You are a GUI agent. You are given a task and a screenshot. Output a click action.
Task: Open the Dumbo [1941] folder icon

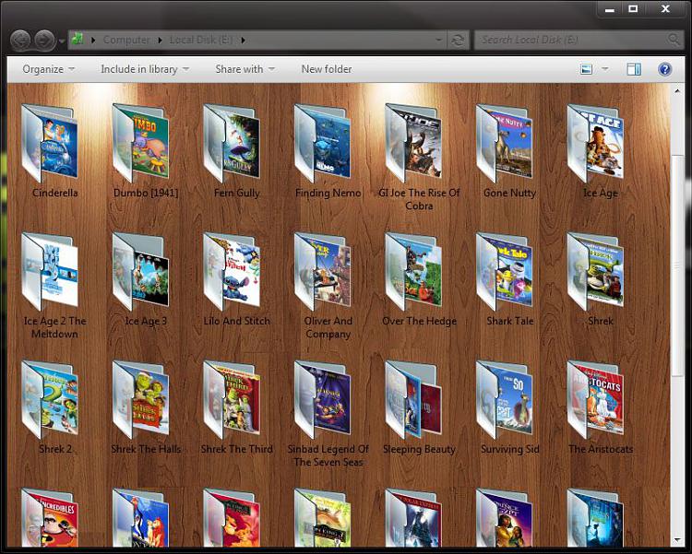pos(140,144)
